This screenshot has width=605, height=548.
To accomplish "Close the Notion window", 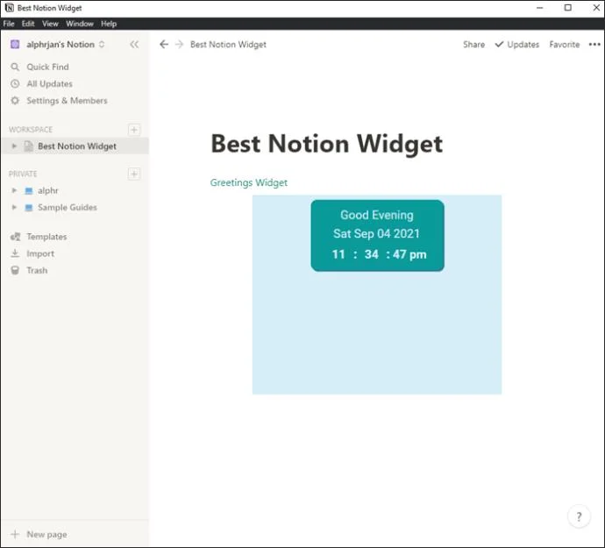I will coord(596,8).
